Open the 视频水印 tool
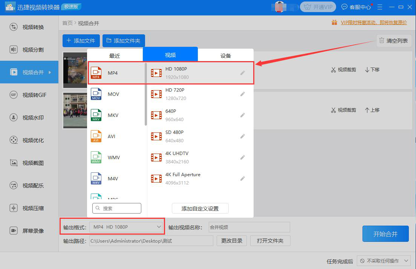Screen dimensions: 416x269 click(x=29, y=117)
